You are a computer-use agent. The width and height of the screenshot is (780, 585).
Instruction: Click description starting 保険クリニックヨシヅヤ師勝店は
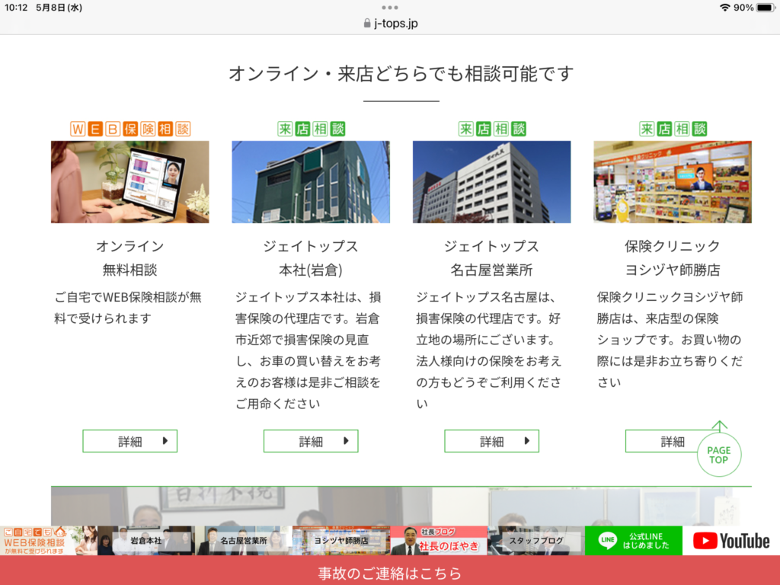tap(670, 339)
